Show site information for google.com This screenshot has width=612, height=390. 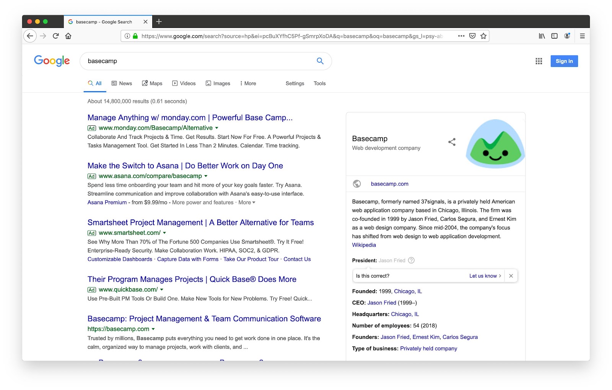point(127,36)
